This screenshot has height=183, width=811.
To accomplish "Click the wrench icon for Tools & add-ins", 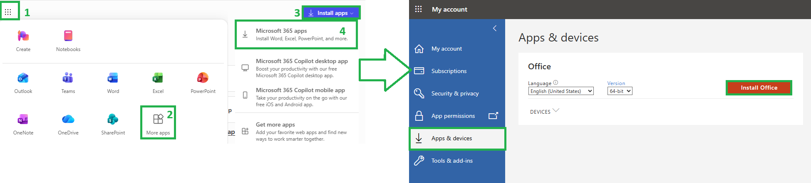I will pos(419,161).
